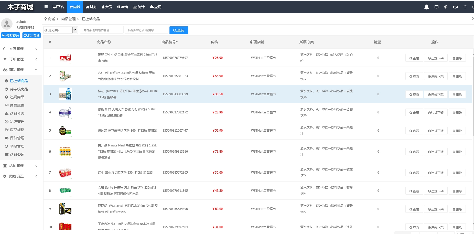This screenshot has width=474, height=234.
Task: Click the 商城 breadcrumb link
Action: pos(51,19)
